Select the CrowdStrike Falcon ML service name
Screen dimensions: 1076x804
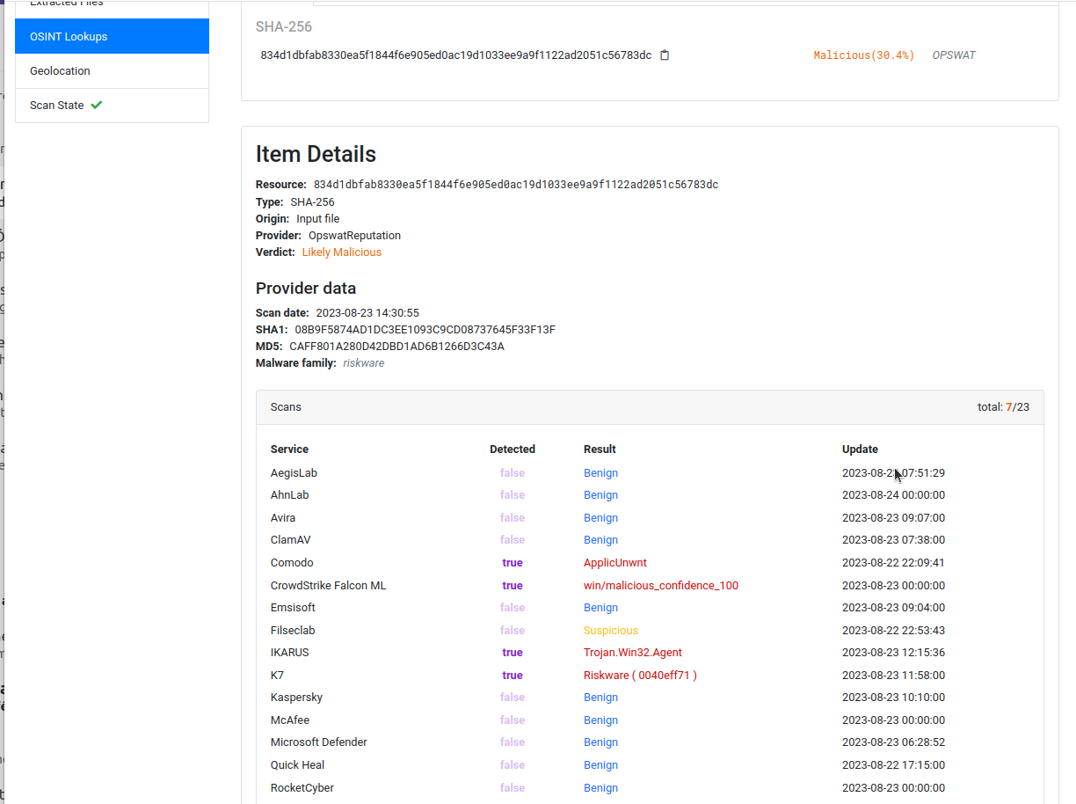328,586
